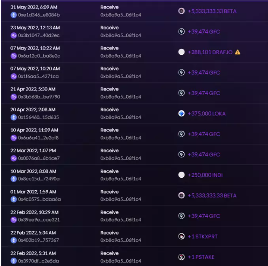Click the PSTAKE token icon

click(x=181, y=257)
